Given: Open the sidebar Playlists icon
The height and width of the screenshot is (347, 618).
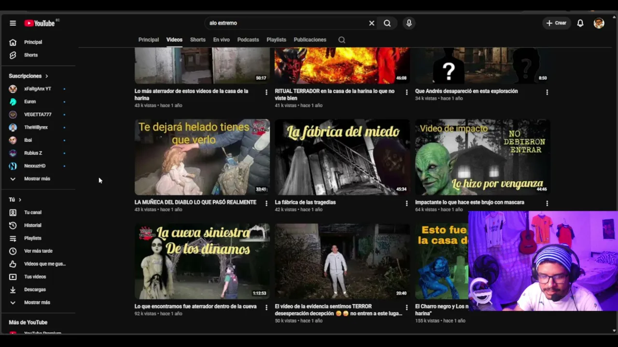Looking at the screenshot, I should click(x=13, y=238).
